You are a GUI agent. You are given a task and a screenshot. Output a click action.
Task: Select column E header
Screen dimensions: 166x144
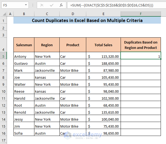[x=103, y=14]
